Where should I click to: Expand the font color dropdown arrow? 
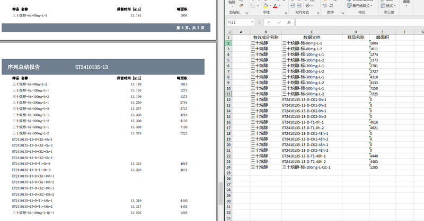coord(280,6)
